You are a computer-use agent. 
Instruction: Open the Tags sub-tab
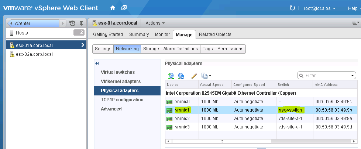208,49
